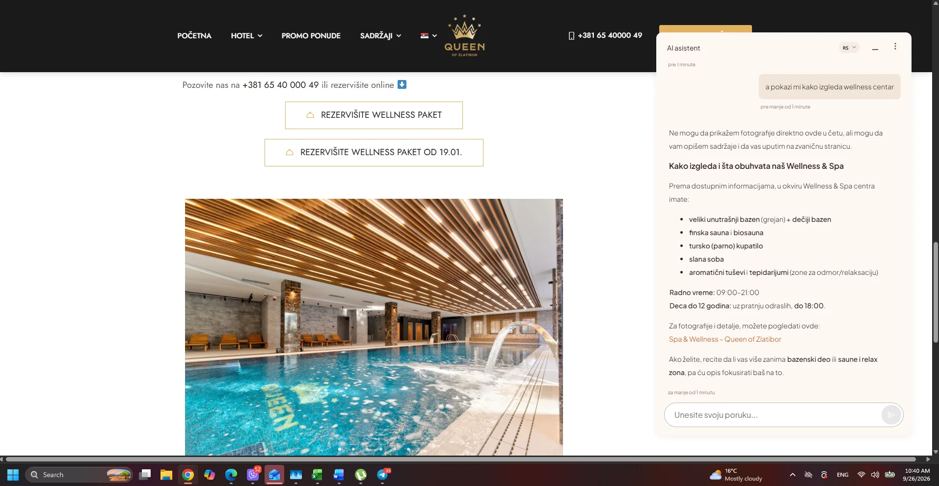Click the Windows taskbar Search box
Image resolution: width=939 pixels, height=486 pixels.
(79, 475)
